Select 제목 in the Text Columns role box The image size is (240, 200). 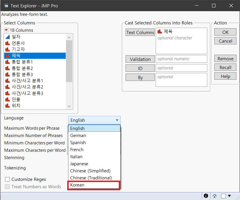(x=165, y=31)
